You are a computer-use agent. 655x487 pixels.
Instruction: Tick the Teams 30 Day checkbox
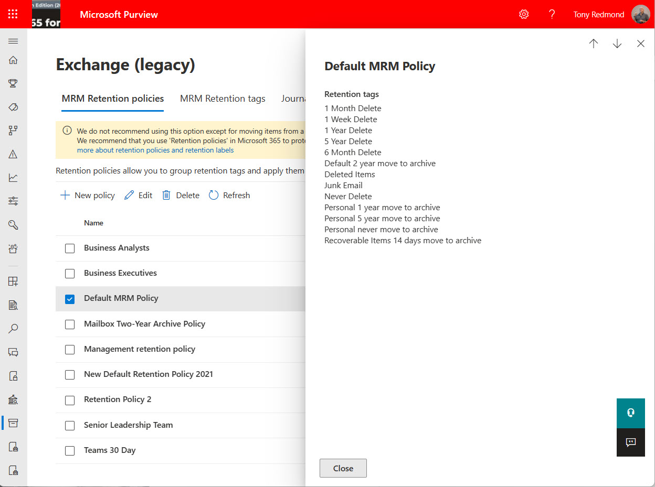pos(70,451)
